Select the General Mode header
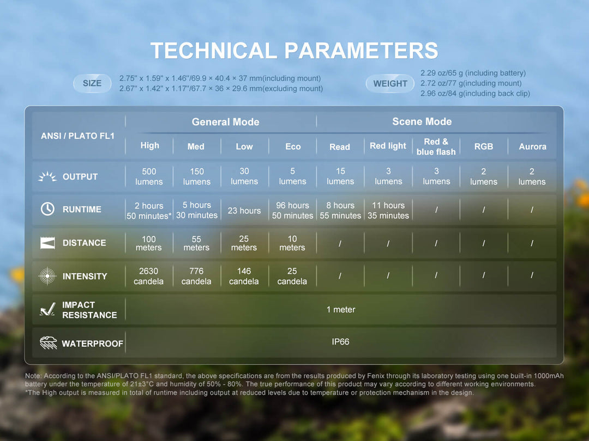 tap(225, 121)
